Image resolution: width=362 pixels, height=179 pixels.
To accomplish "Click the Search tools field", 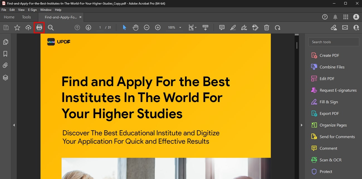I will point(334,42).
